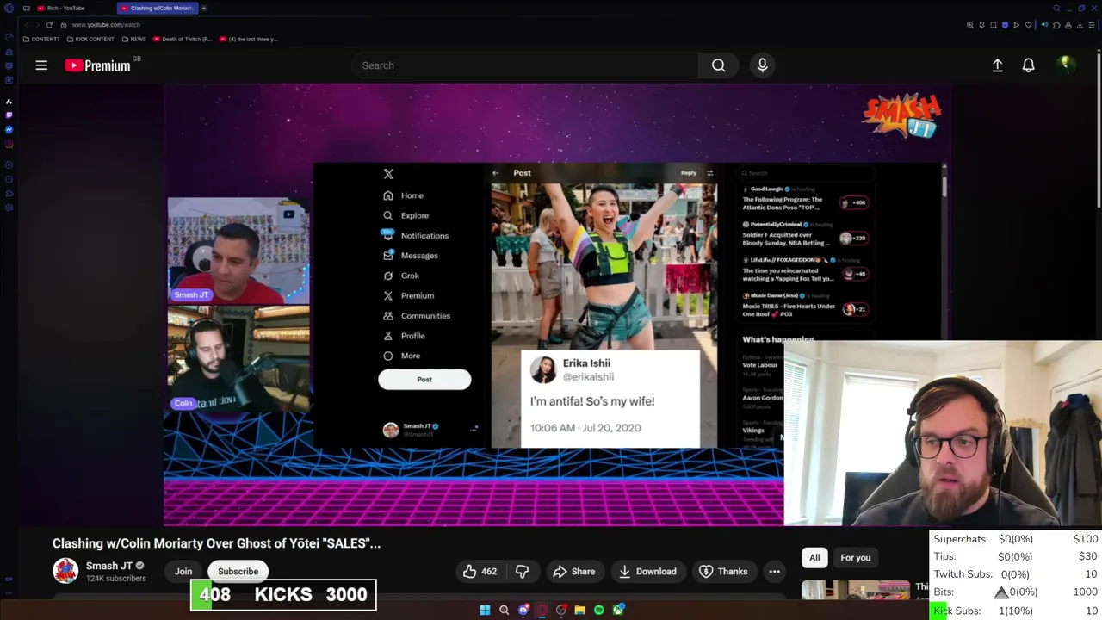The width and height of the screenshot is (1102, 620).
Task: Open Xbox app from taskbar
Action: pyautogui.click(x=617, y=610)
